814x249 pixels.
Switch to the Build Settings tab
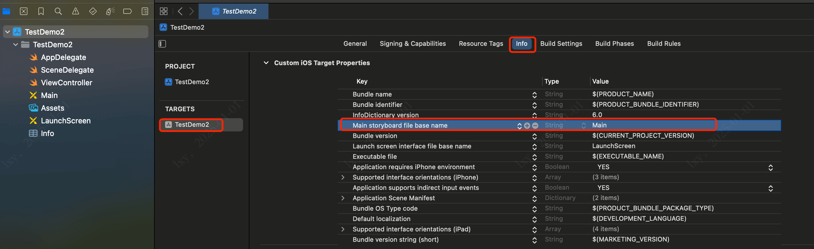pos(561,44)
